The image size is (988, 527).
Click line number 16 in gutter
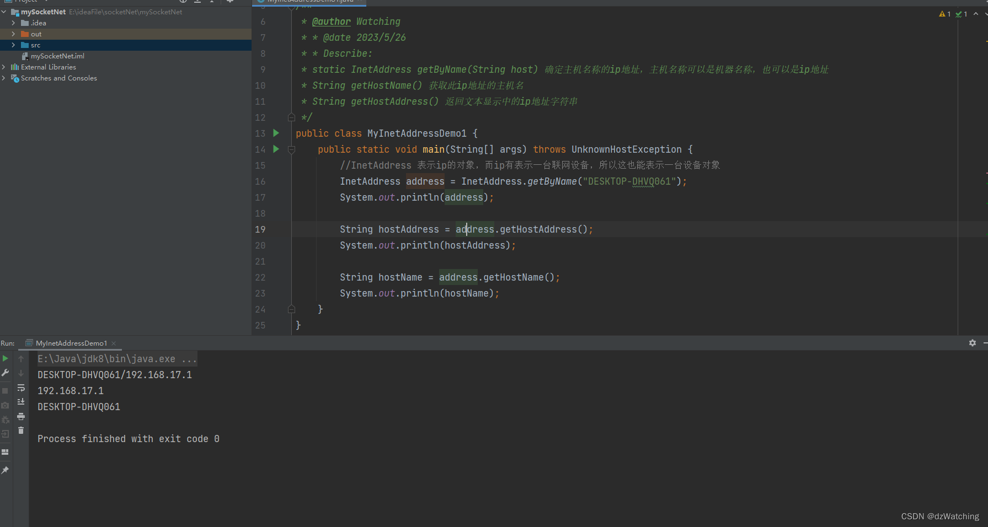(260, 181)
